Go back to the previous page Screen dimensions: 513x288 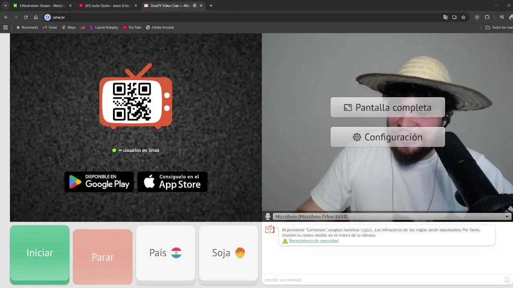pos(6,17)
